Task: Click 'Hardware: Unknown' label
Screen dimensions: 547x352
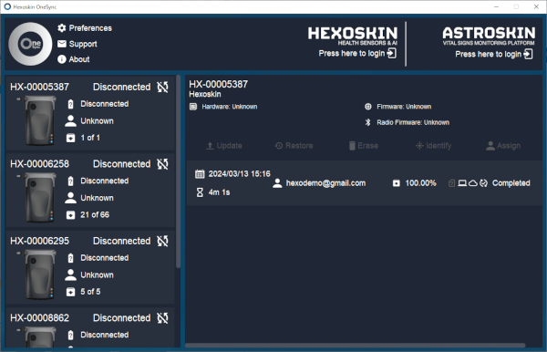Action: coord(230,107)
